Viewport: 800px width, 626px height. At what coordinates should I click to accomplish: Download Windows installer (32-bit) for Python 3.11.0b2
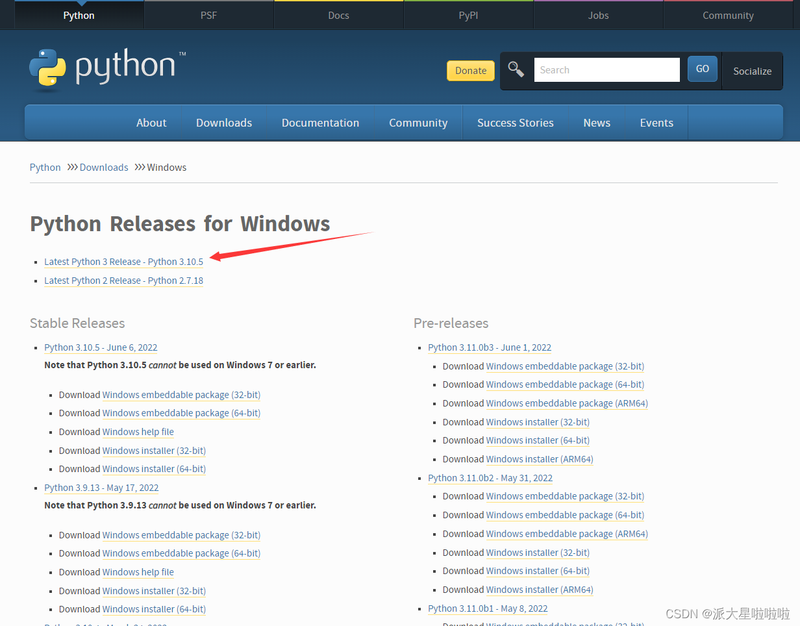click(538, 553)
